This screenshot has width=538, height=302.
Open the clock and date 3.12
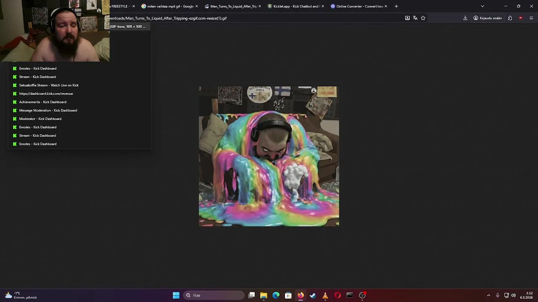(x=527, y=295)
